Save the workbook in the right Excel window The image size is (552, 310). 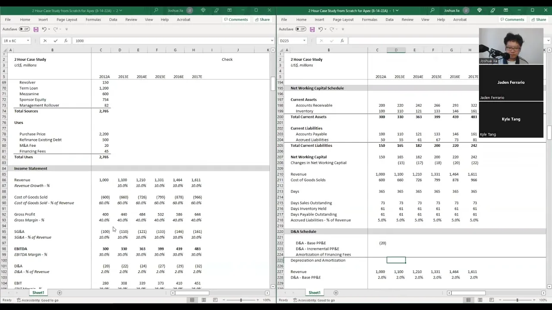[x=312, y=29]
